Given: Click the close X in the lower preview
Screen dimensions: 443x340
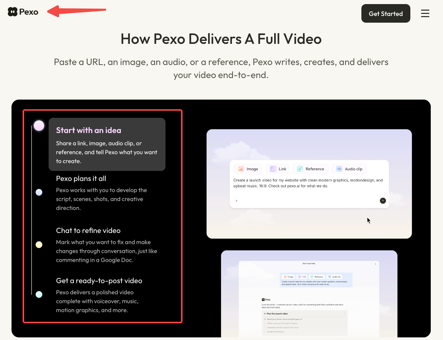Looking at the screenshot, I should pos(375,264).
